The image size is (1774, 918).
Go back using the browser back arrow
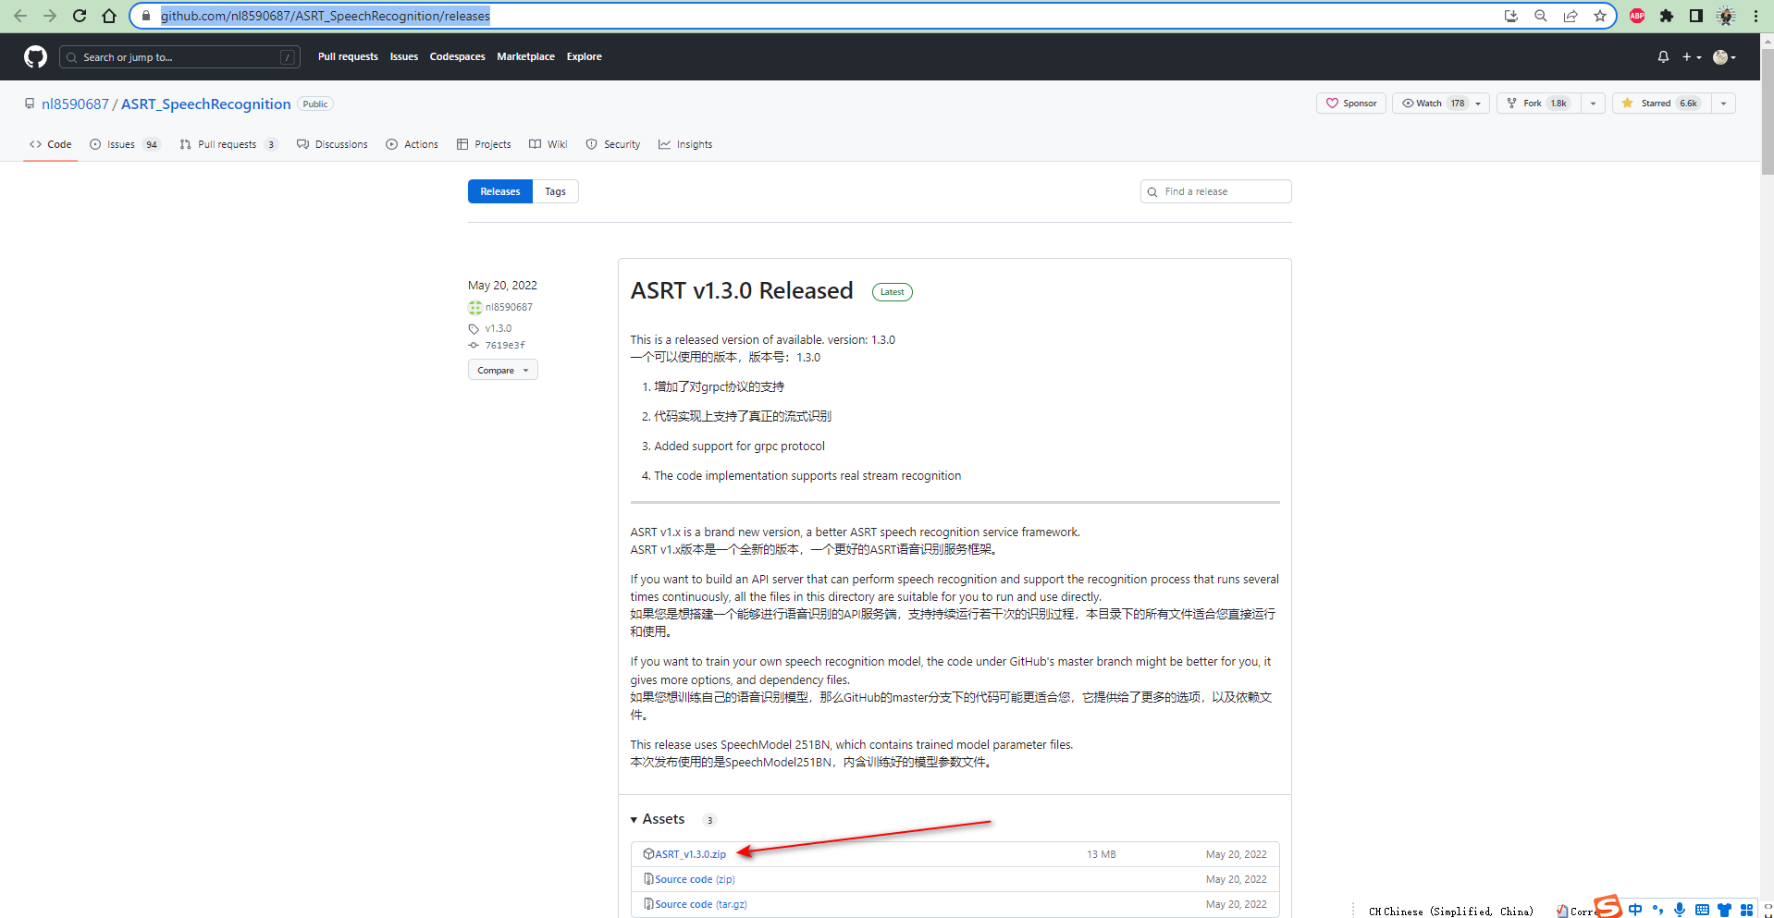20,16
